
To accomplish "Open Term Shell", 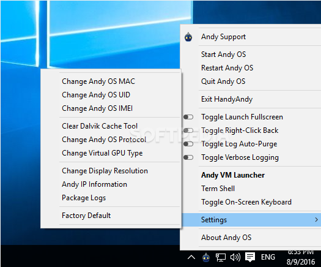I will [x=218, y=189].
